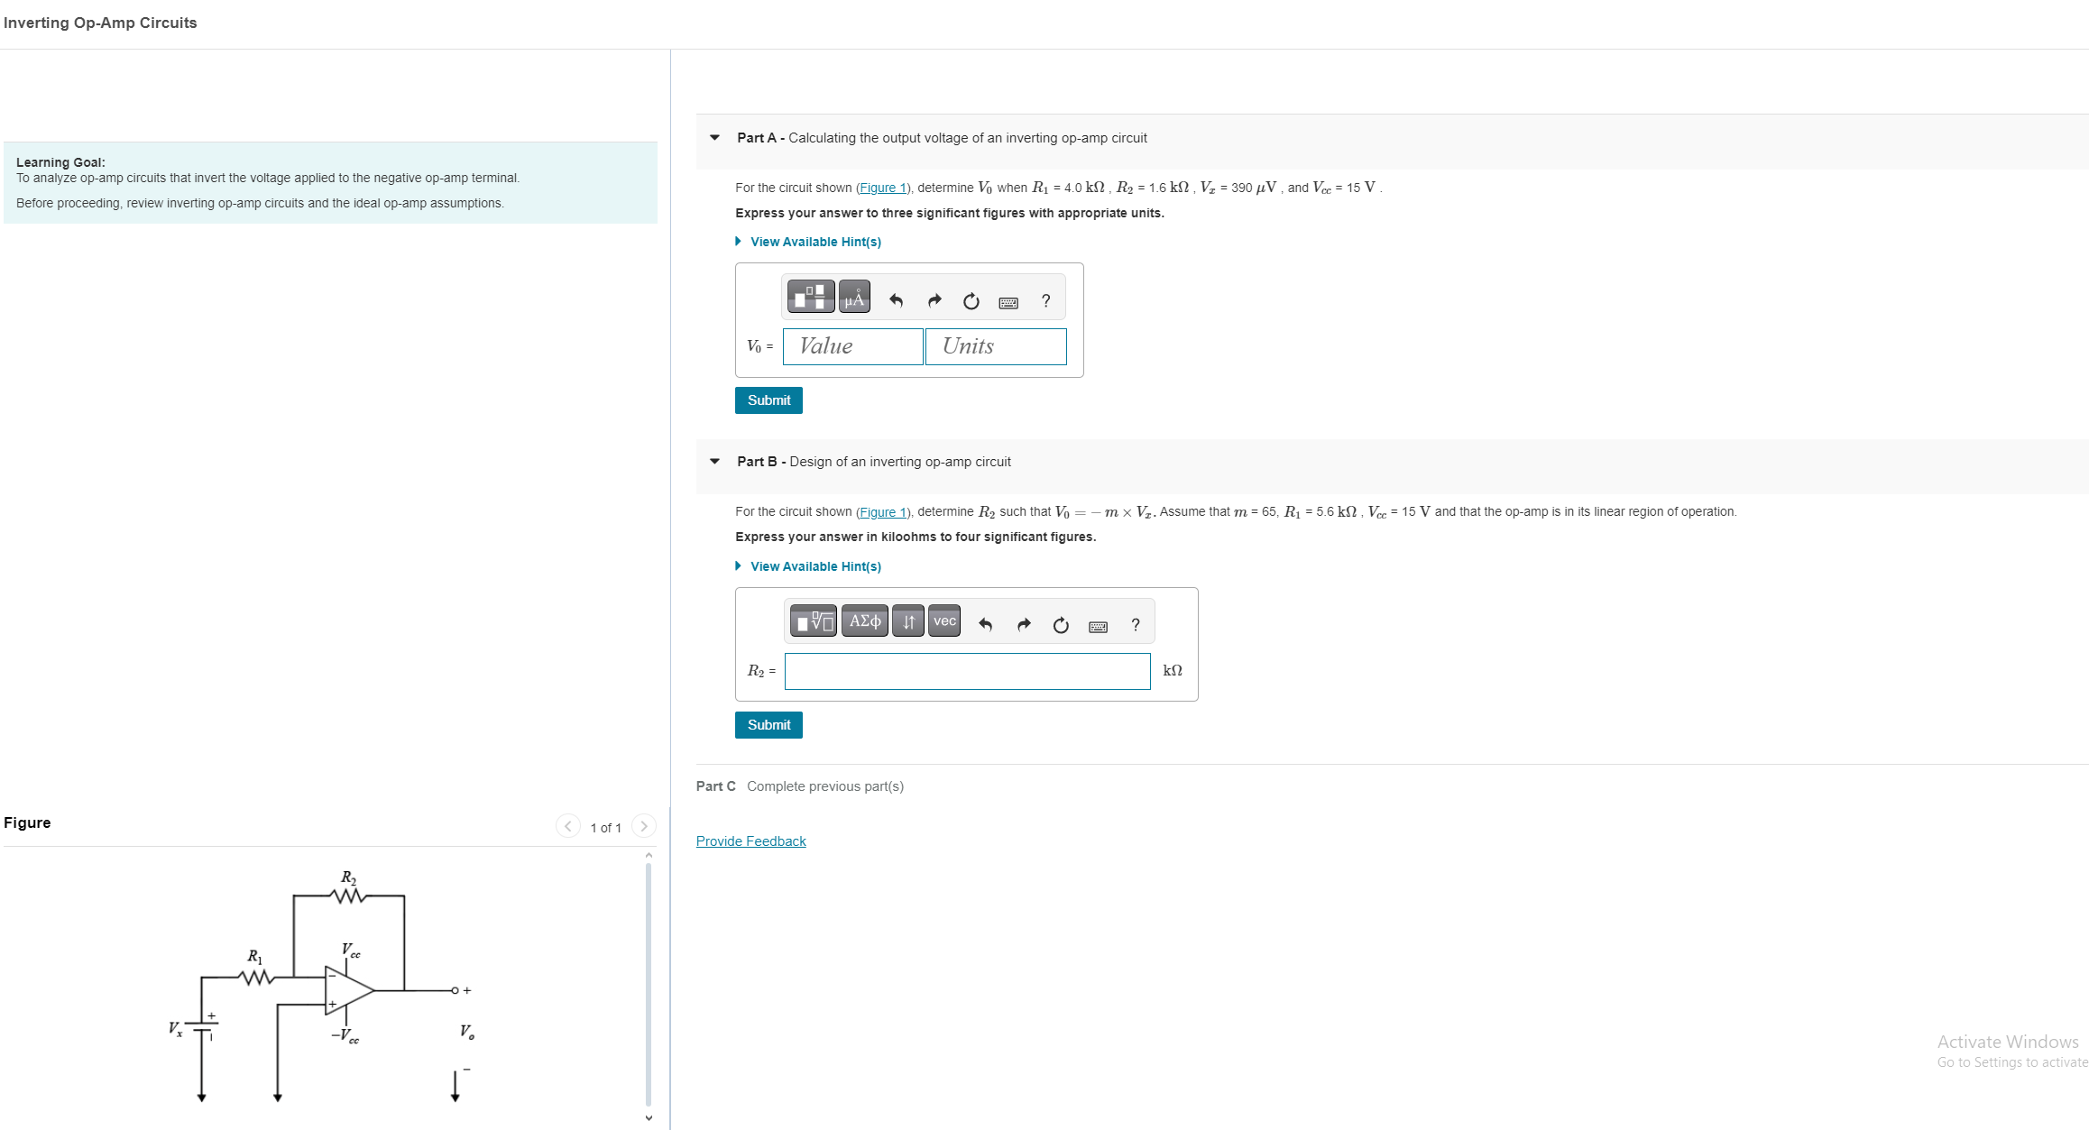
Task: Reset the Part A answer with the reset icon
Action: (x=971, y=300)
